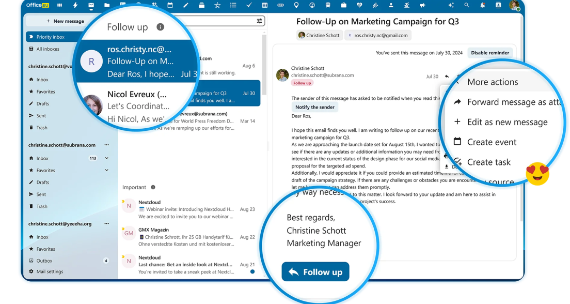This screenshot has width=570, height=304.
Task: Open the Tasks checkmark icon in top bar
Action: [x=249, y=6]
